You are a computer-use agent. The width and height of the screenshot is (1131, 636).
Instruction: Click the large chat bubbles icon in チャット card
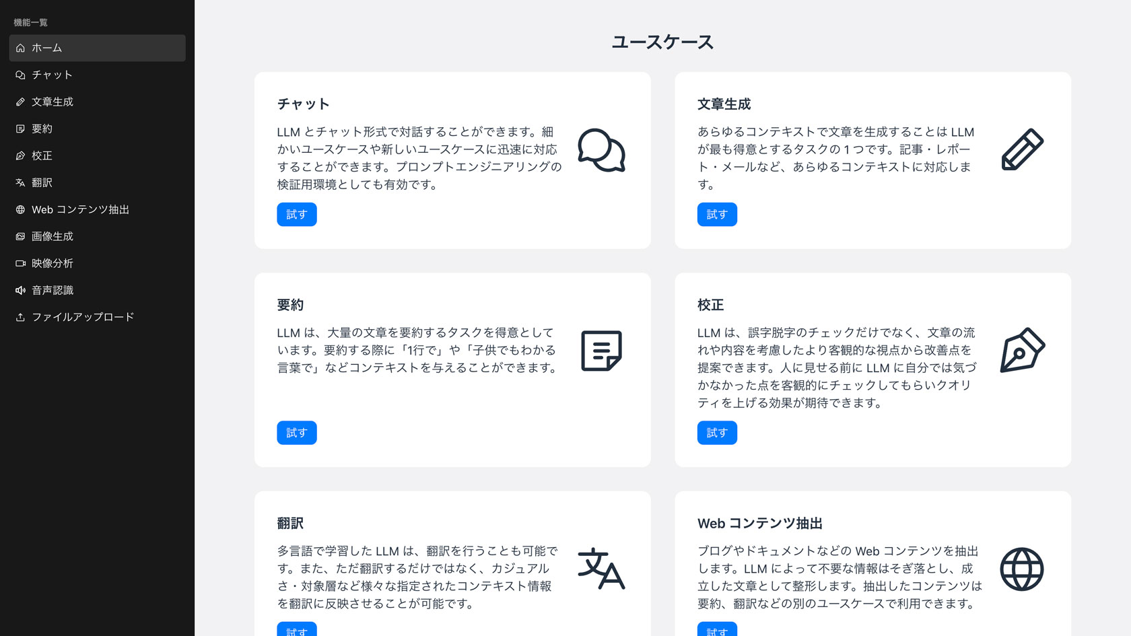tap(601, 150)
